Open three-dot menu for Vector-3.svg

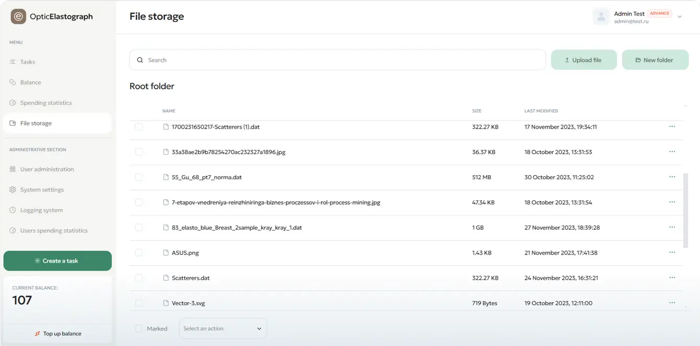[x=672, y=303]
